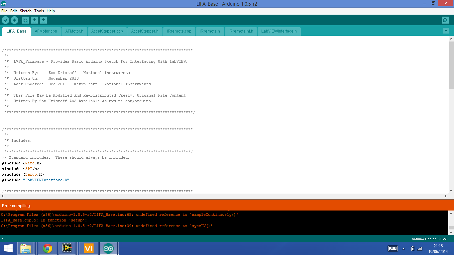Open File Explorer from the taskbar
The height and width of the screenshot is (255, 454).
pyautogui.click(x=26, y=248)
